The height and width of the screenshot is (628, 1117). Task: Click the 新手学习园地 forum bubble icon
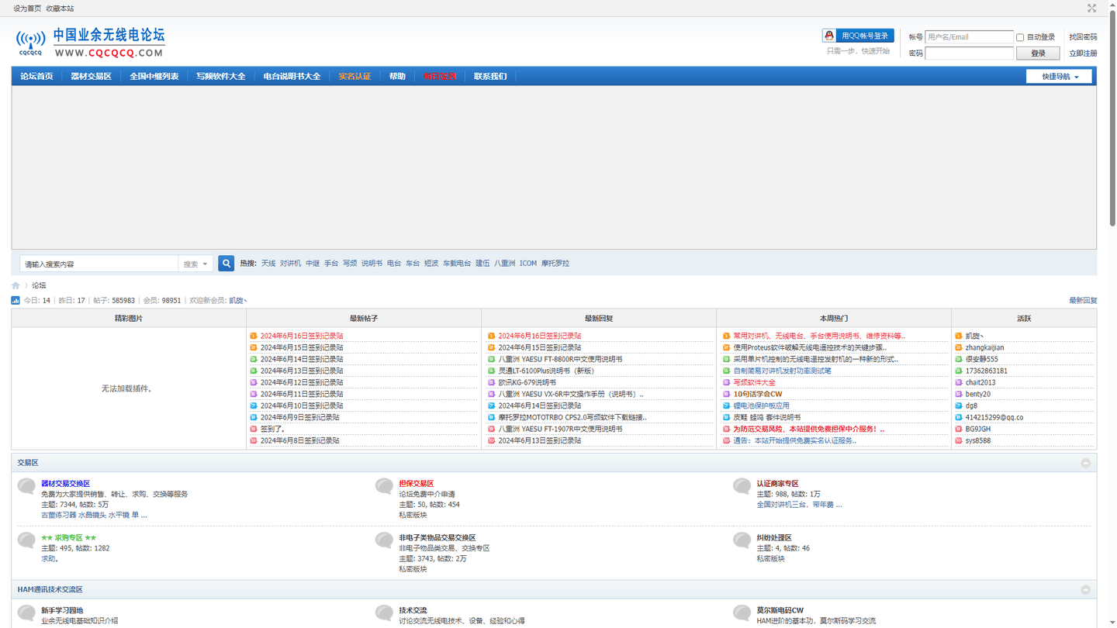pos(27,613)
